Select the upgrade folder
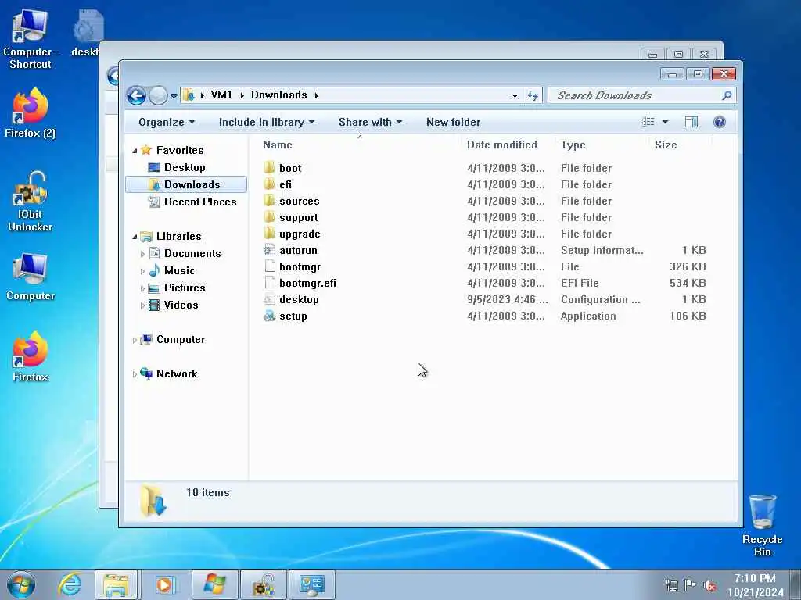The height and width of the screenshot is (600, 801). coord(300,234)
